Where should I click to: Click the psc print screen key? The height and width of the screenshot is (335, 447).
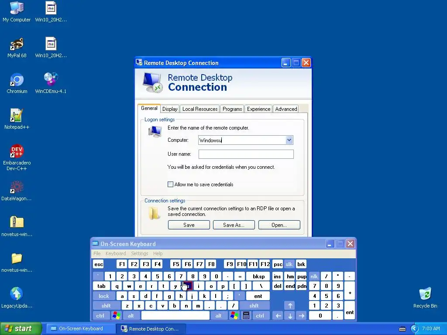[278, 264]
